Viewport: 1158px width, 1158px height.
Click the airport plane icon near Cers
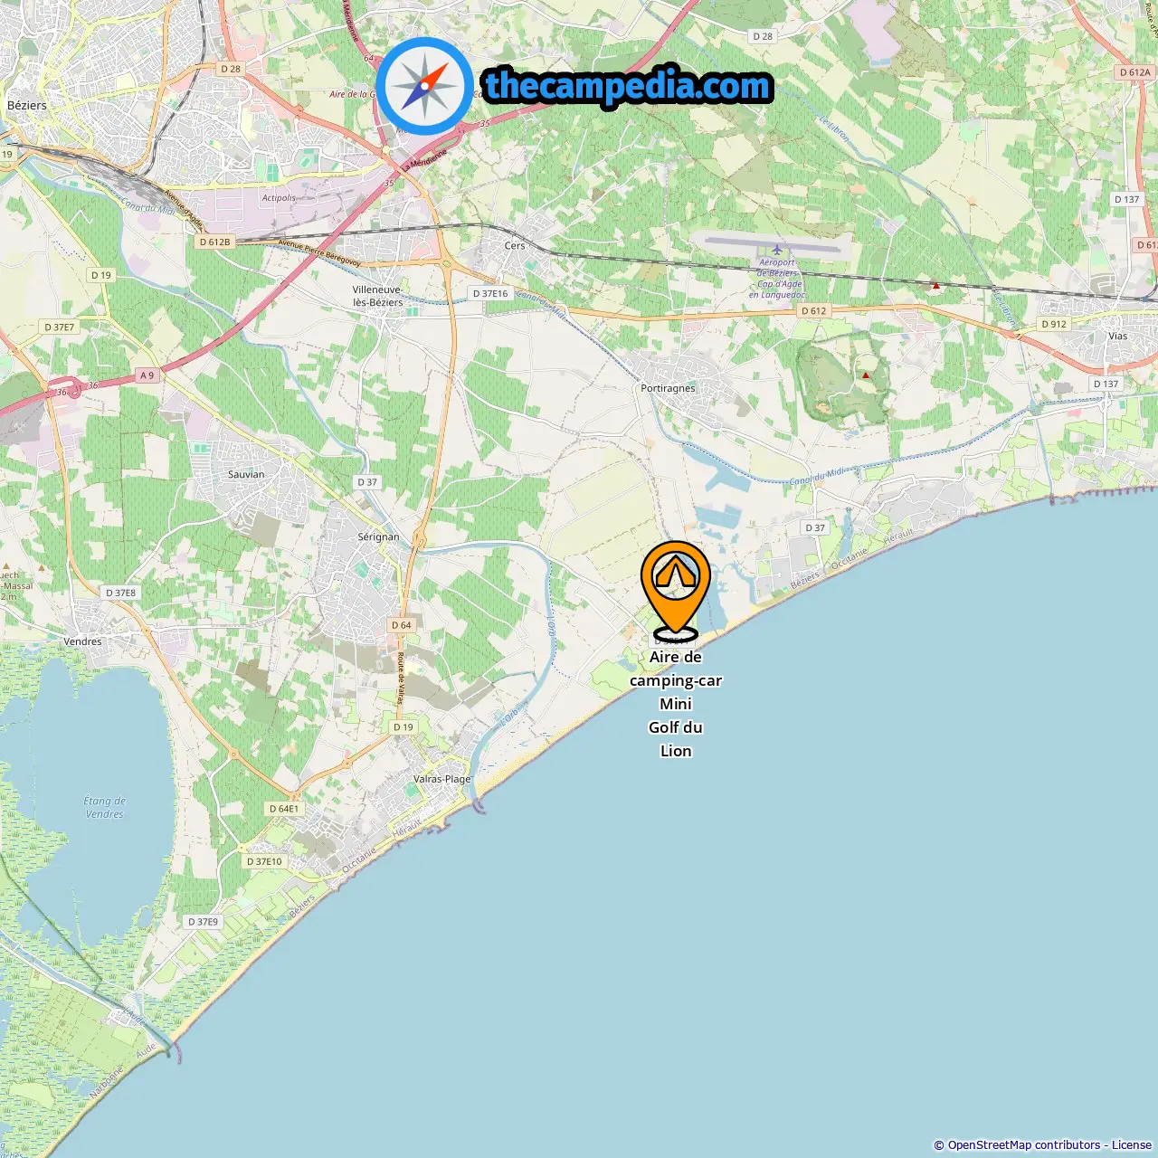click(x=776, y=249)
